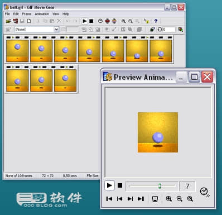Step back one frame in Preview
This screenshot has width=222, height=215.
[119, 199]
